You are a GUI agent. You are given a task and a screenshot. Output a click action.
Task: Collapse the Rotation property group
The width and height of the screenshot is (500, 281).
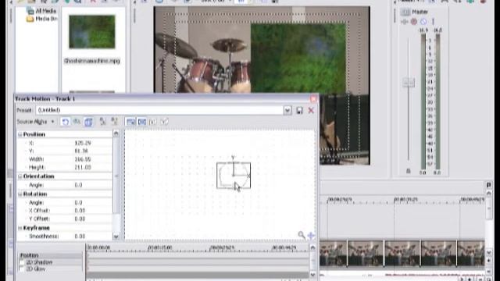pyautogui.click(x=20, y=194)
